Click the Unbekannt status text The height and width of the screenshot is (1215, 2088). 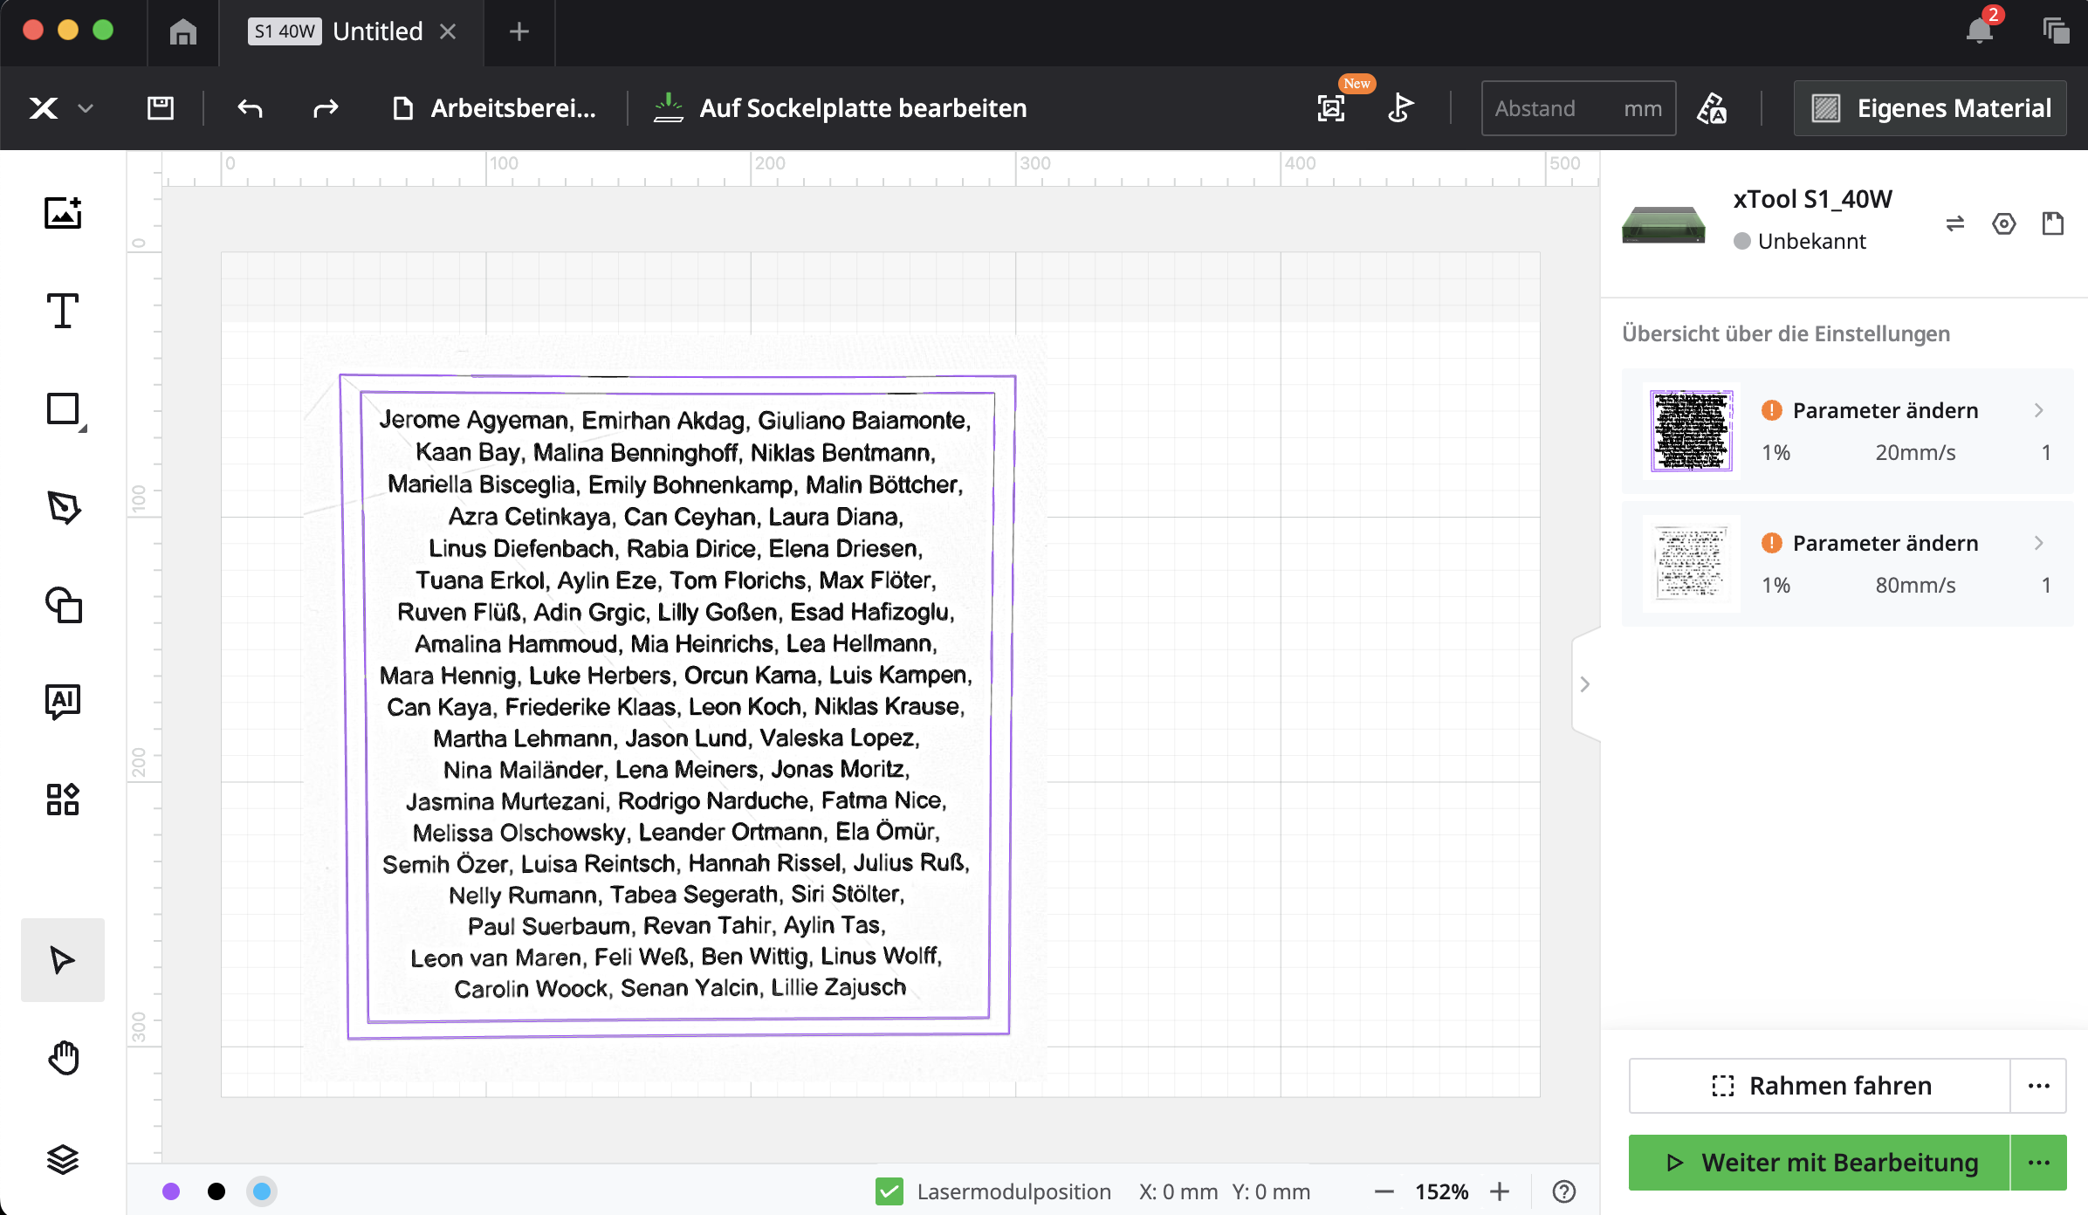point(1812,241)
